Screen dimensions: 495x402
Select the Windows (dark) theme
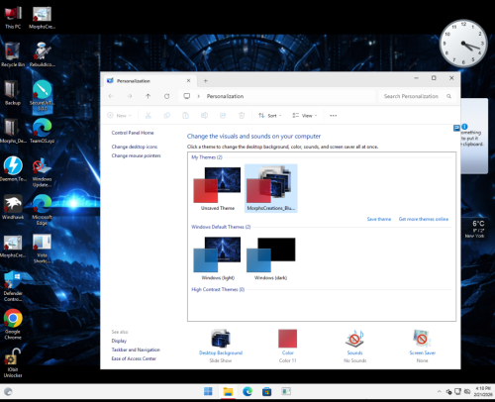(x=271, y=258)
